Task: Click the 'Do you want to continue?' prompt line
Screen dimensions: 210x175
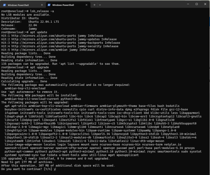Action: click(x=29, y=169)
